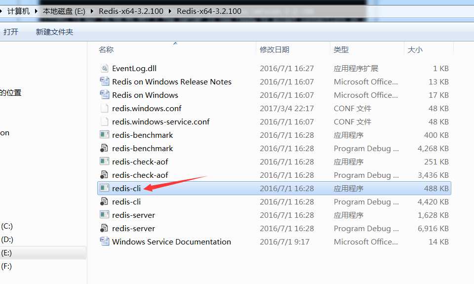
Task: Expand the breadcrumb arrow after 计算机
Action: (x=36, y=11)
